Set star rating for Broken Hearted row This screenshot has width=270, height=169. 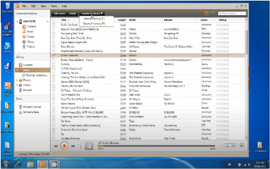[222, 55]
